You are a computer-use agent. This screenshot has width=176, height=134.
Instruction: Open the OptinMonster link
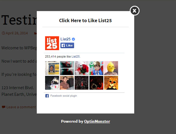tap(97, 121)
